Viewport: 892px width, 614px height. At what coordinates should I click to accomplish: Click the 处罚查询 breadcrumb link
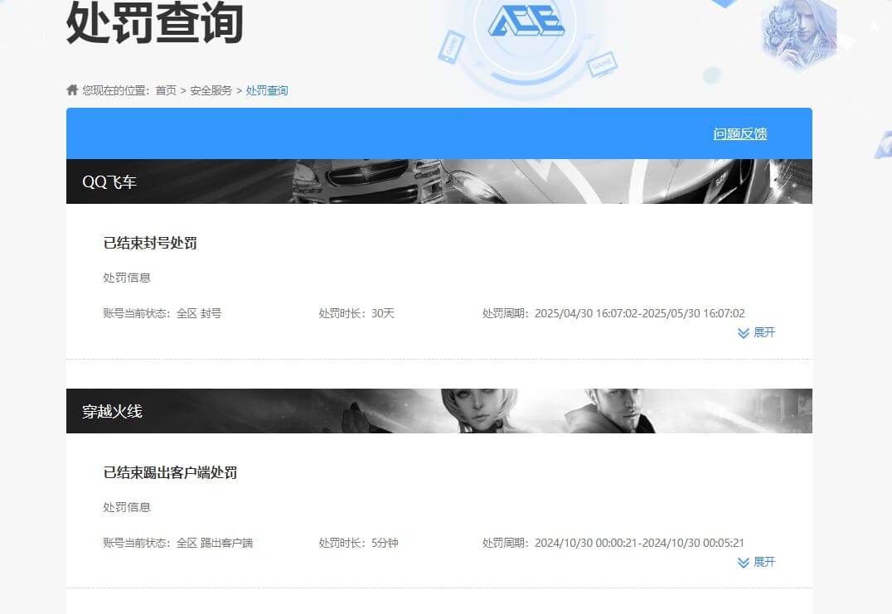click(267, 90)
